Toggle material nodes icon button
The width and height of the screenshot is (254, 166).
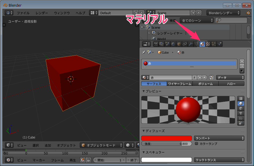coord(211,78)
